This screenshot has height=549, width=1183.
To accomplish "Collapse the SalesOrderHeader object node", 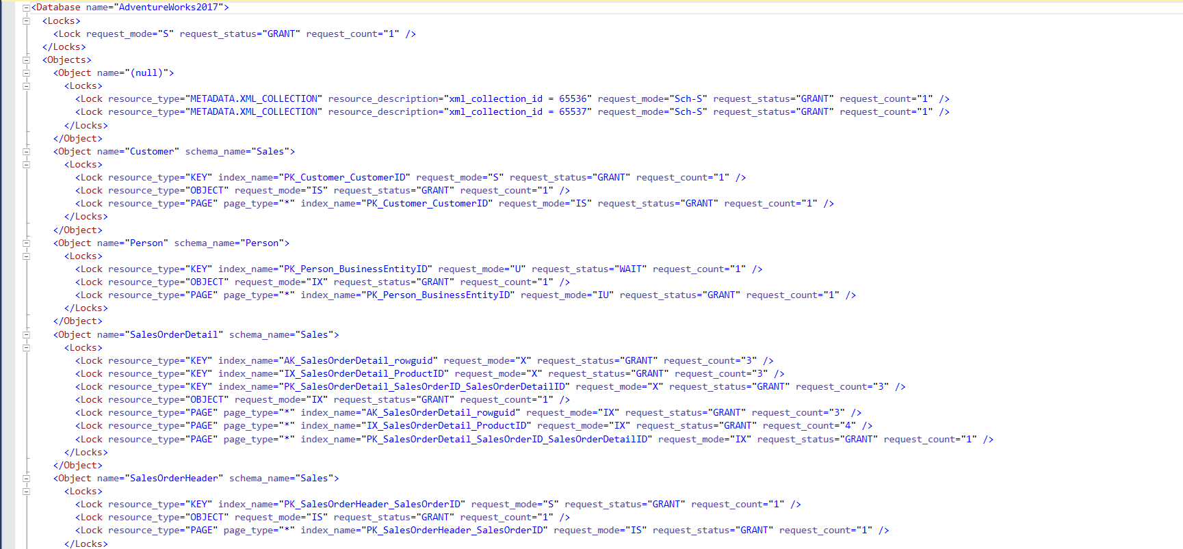I will [26, 479].
